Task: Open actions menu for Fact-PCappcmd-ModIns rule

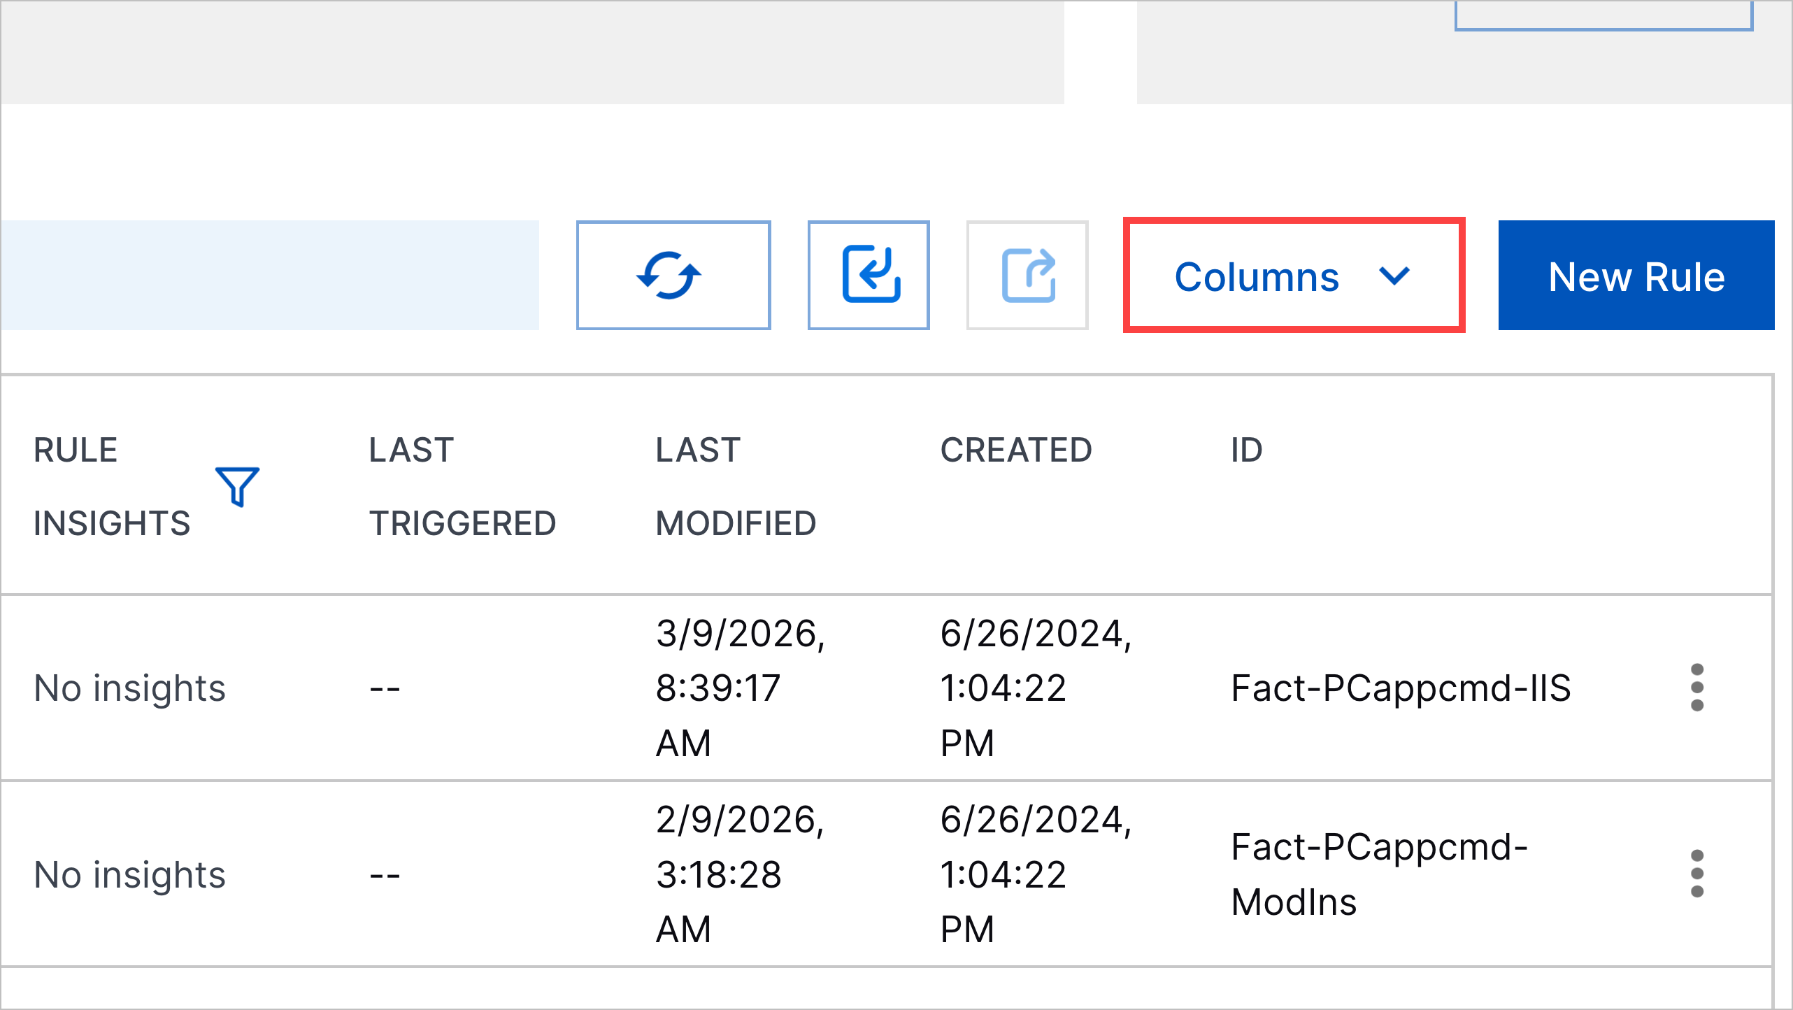Action: 1697,874
